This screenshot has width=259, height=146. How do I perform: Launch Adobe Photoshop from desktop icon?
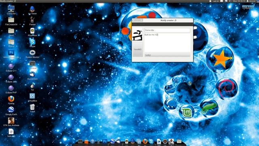pos(11,54)
